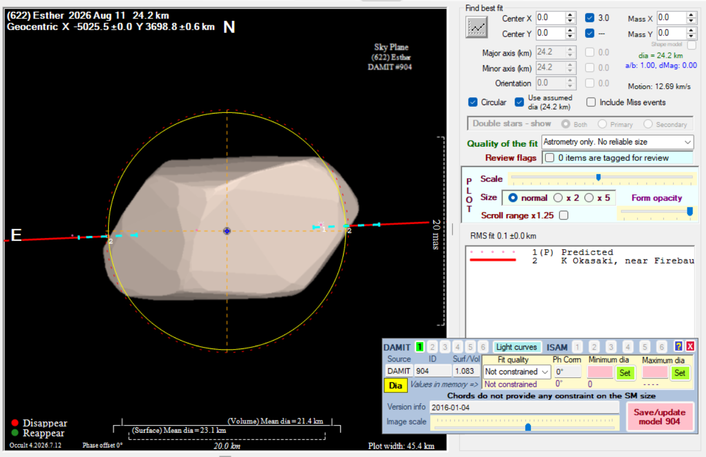The width and height of the screenshot is (706, 457).
Task: Click the ID field showing 904
Action: [433, 371]
